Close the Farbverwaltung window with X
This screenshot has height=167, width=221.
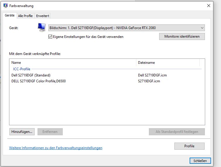point(209,6)
